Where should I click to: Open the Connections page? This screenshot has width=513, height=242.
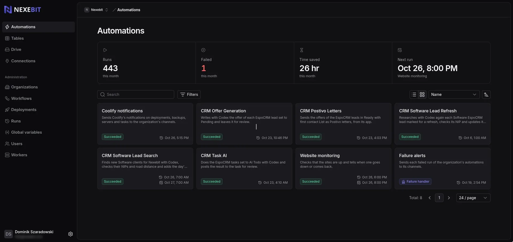(x=38, y=61)
